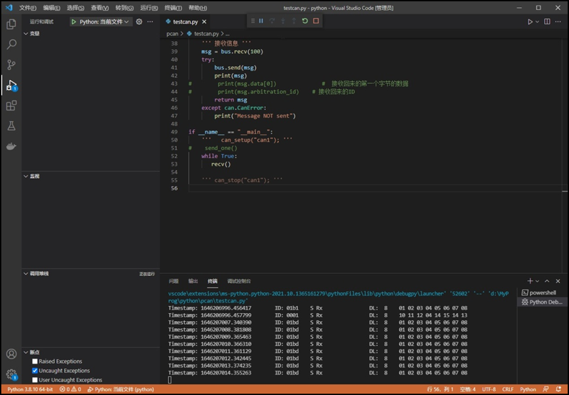The width and height of the screenshot is (569, 395).
Task: Click the Step Over debug button
Action: click(x=272, y=21)
